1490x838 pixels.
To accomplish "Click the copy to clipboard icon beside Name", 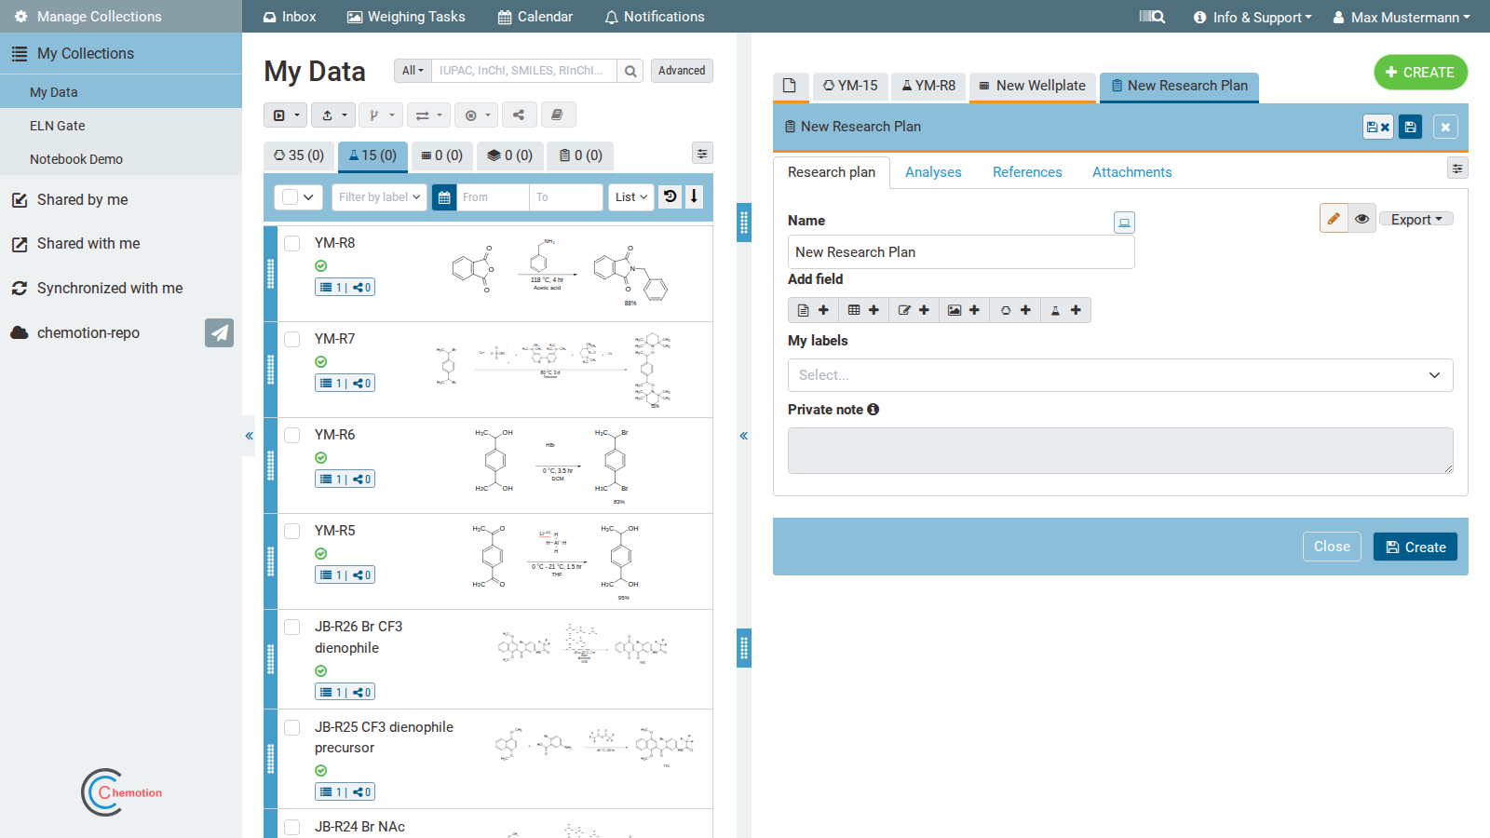I will pyautogui.click(x=1124, y=223).
